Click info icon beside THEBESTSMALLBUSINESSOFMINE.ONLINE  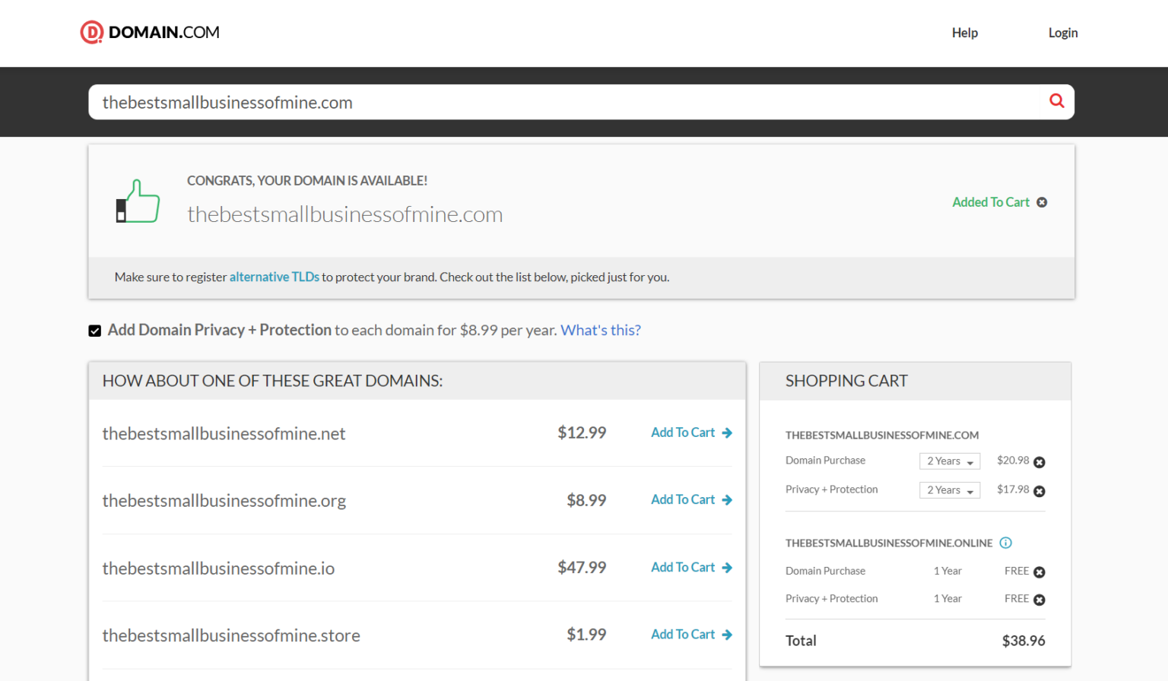click(x=1005, y=543)
